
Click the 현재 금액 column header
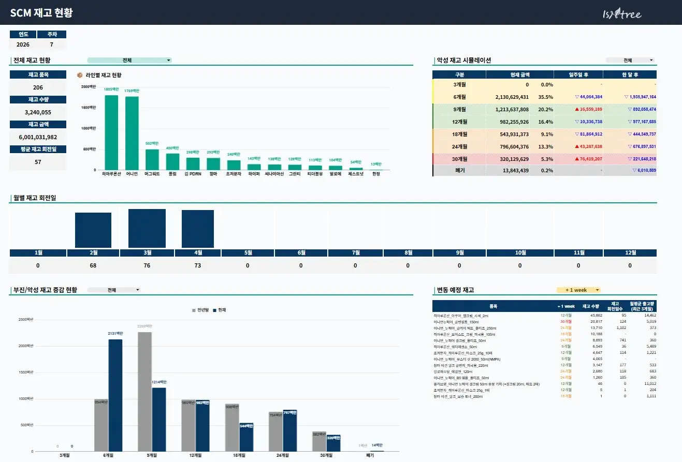pos(520,74)
